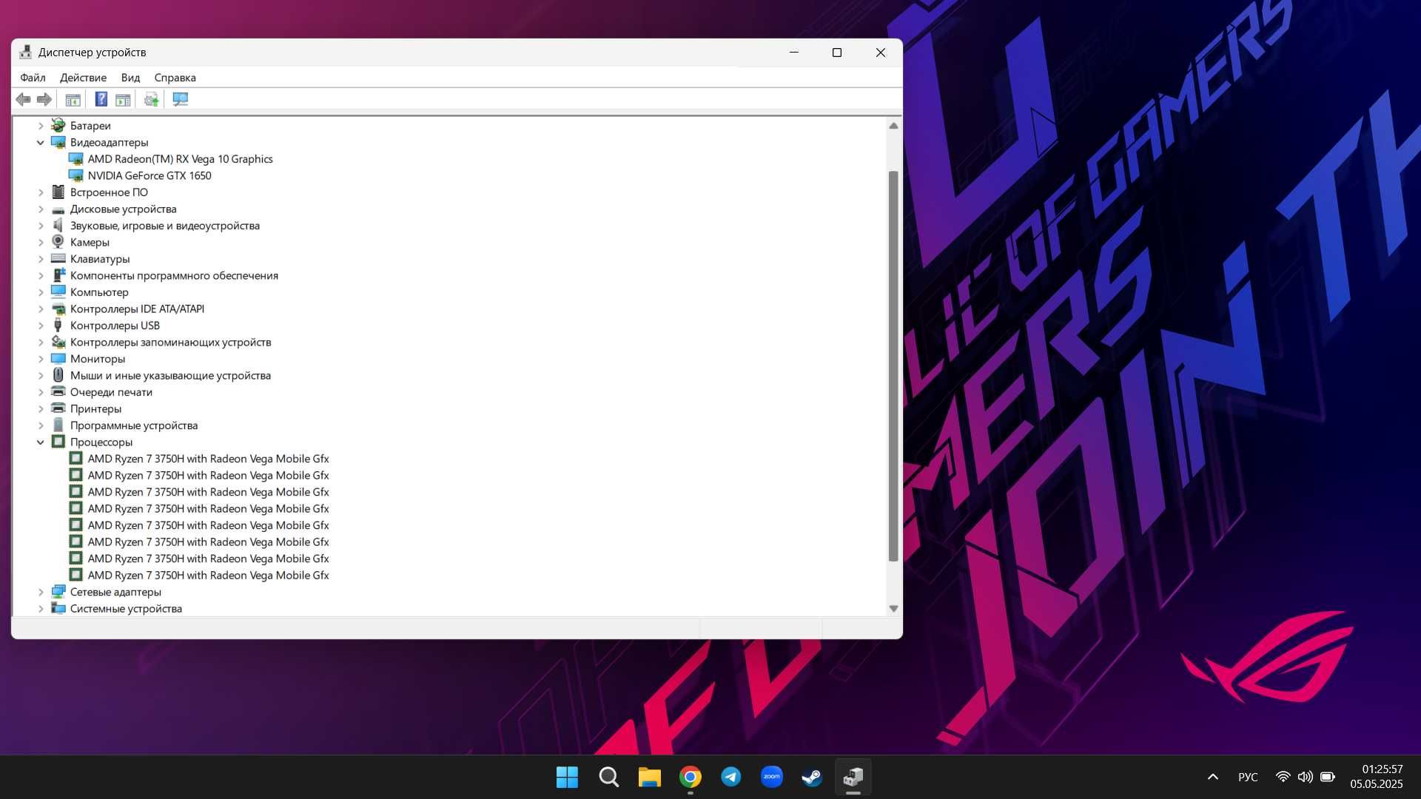Open the Справка menu
This screenshot has width=1421, height=799.
coord(175,78)
